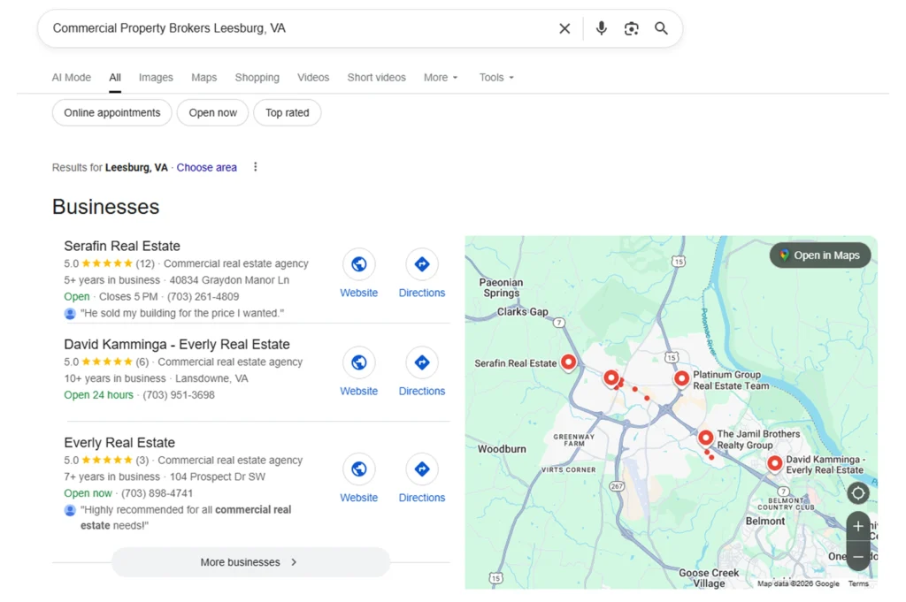Open Serafin Real Estate website icon

pos(358,264)
